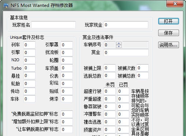186x136 pixels.
Task: Click the 打开 (Open) button
Action: 168,21
